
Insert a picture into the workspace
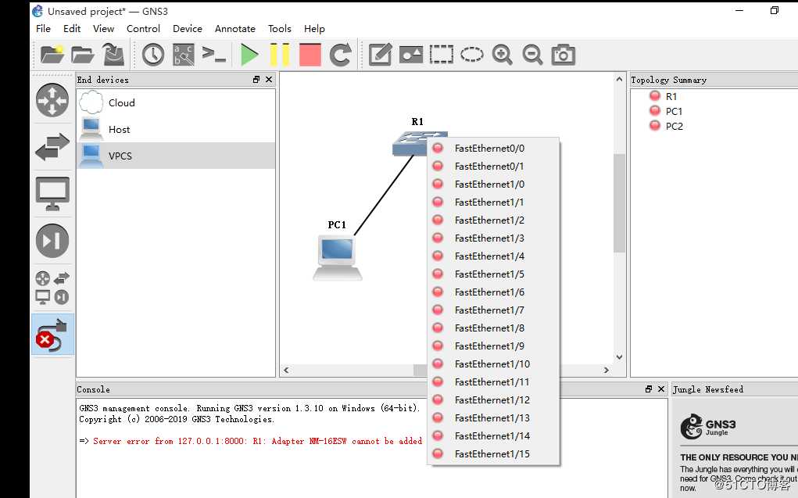coord(410,55)
